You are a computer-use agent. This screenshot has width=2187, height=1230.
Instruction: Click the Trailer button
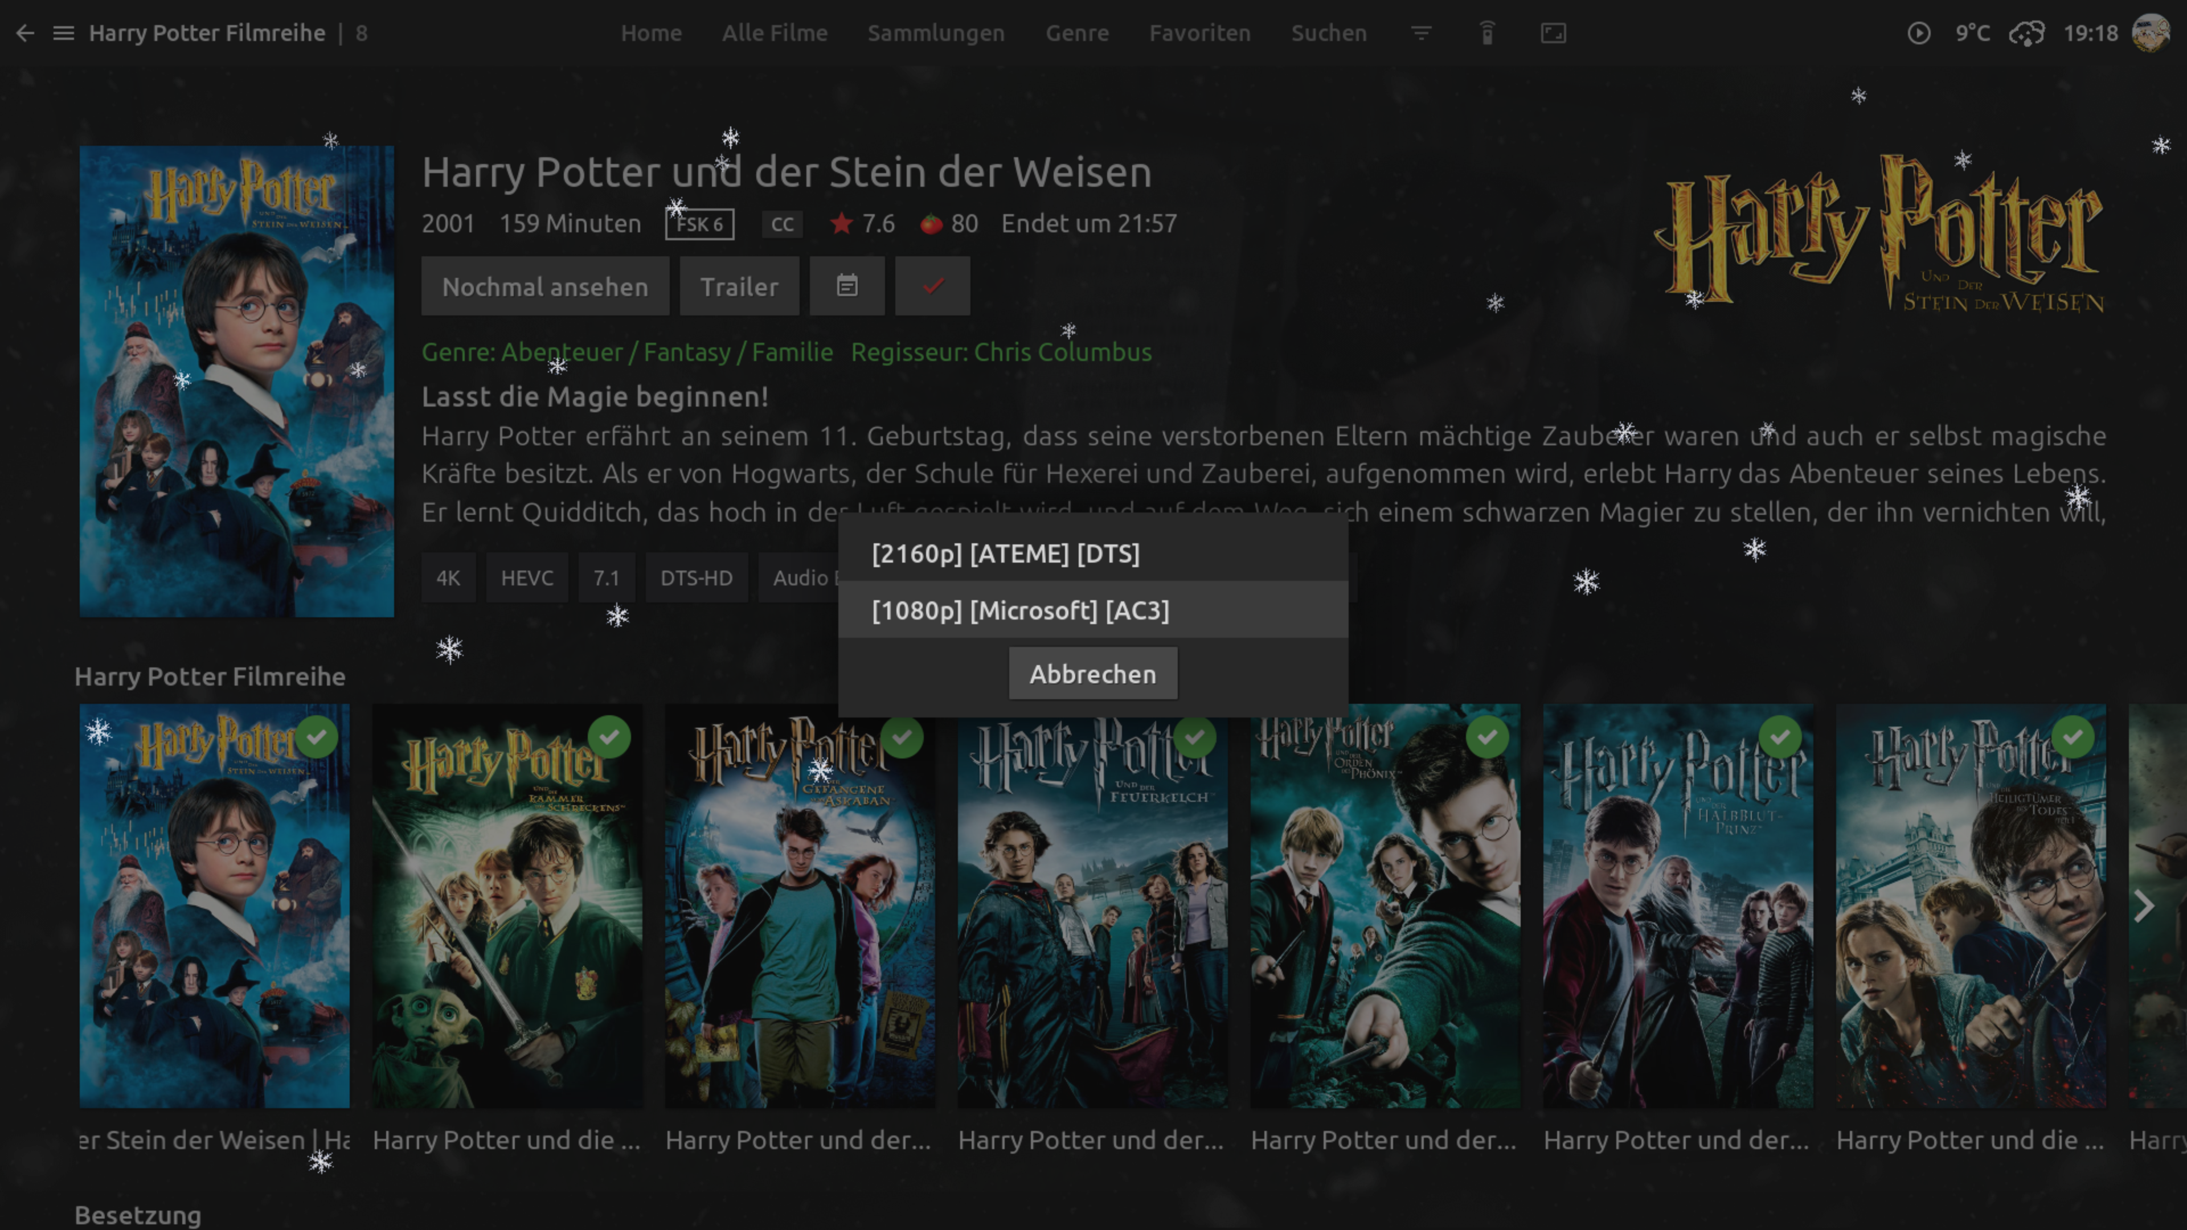[739, 286]
